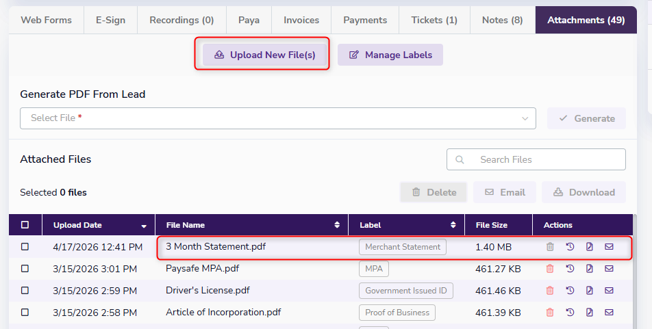The image size is (652, 329).
Task: Tick the select-all checkbox in table header
Action: pyautogui.click(x=25, y=225)
